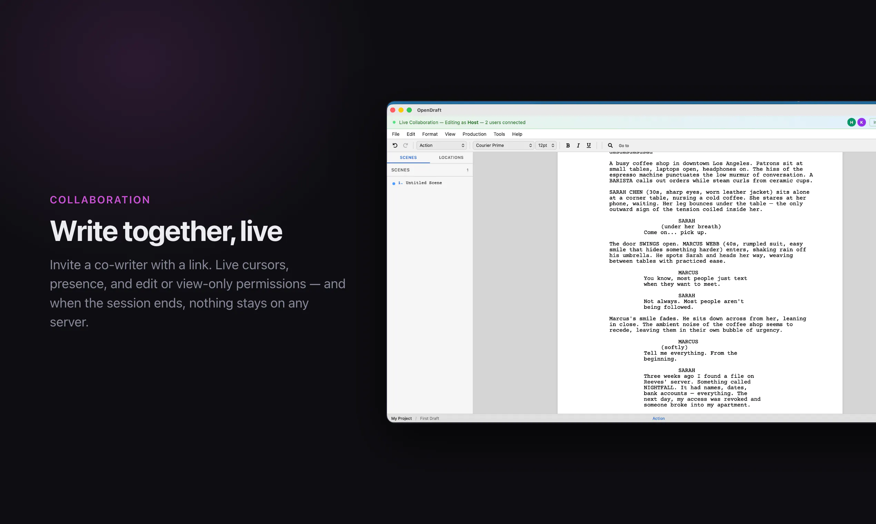
Task: Toggle italic formatting
Action: 578,145
